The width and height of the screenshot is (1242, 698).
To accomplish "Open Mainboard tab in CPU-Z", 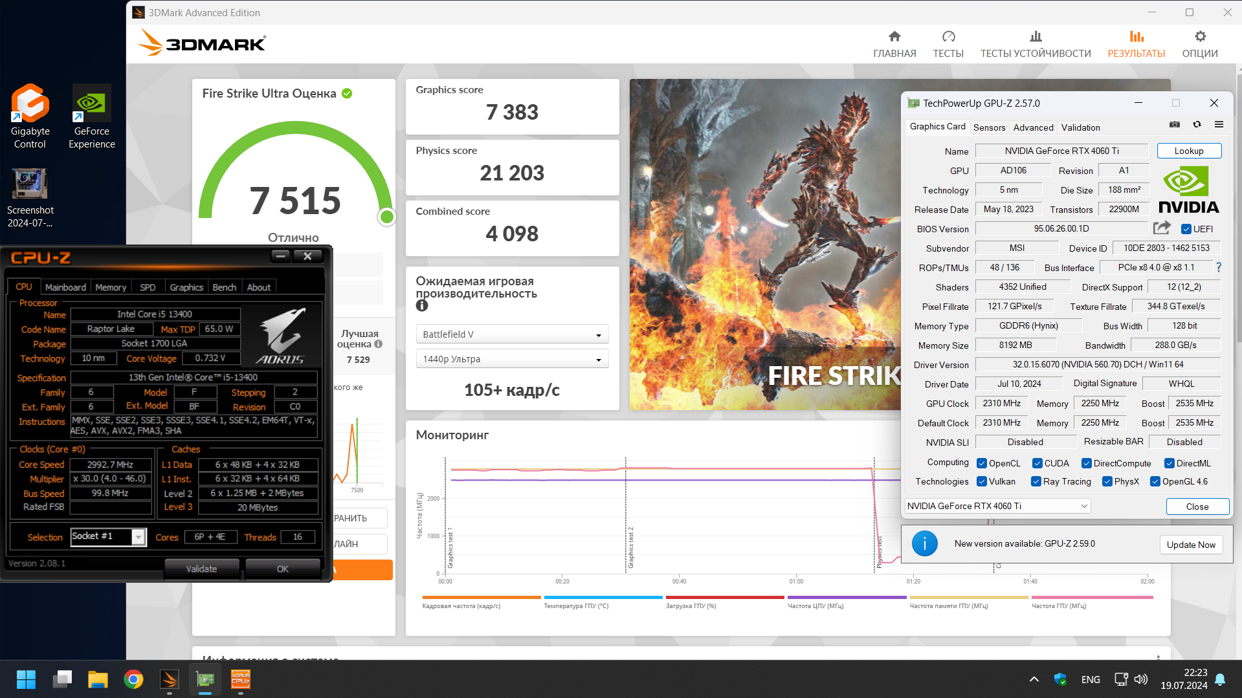I will tap(65, 287).
